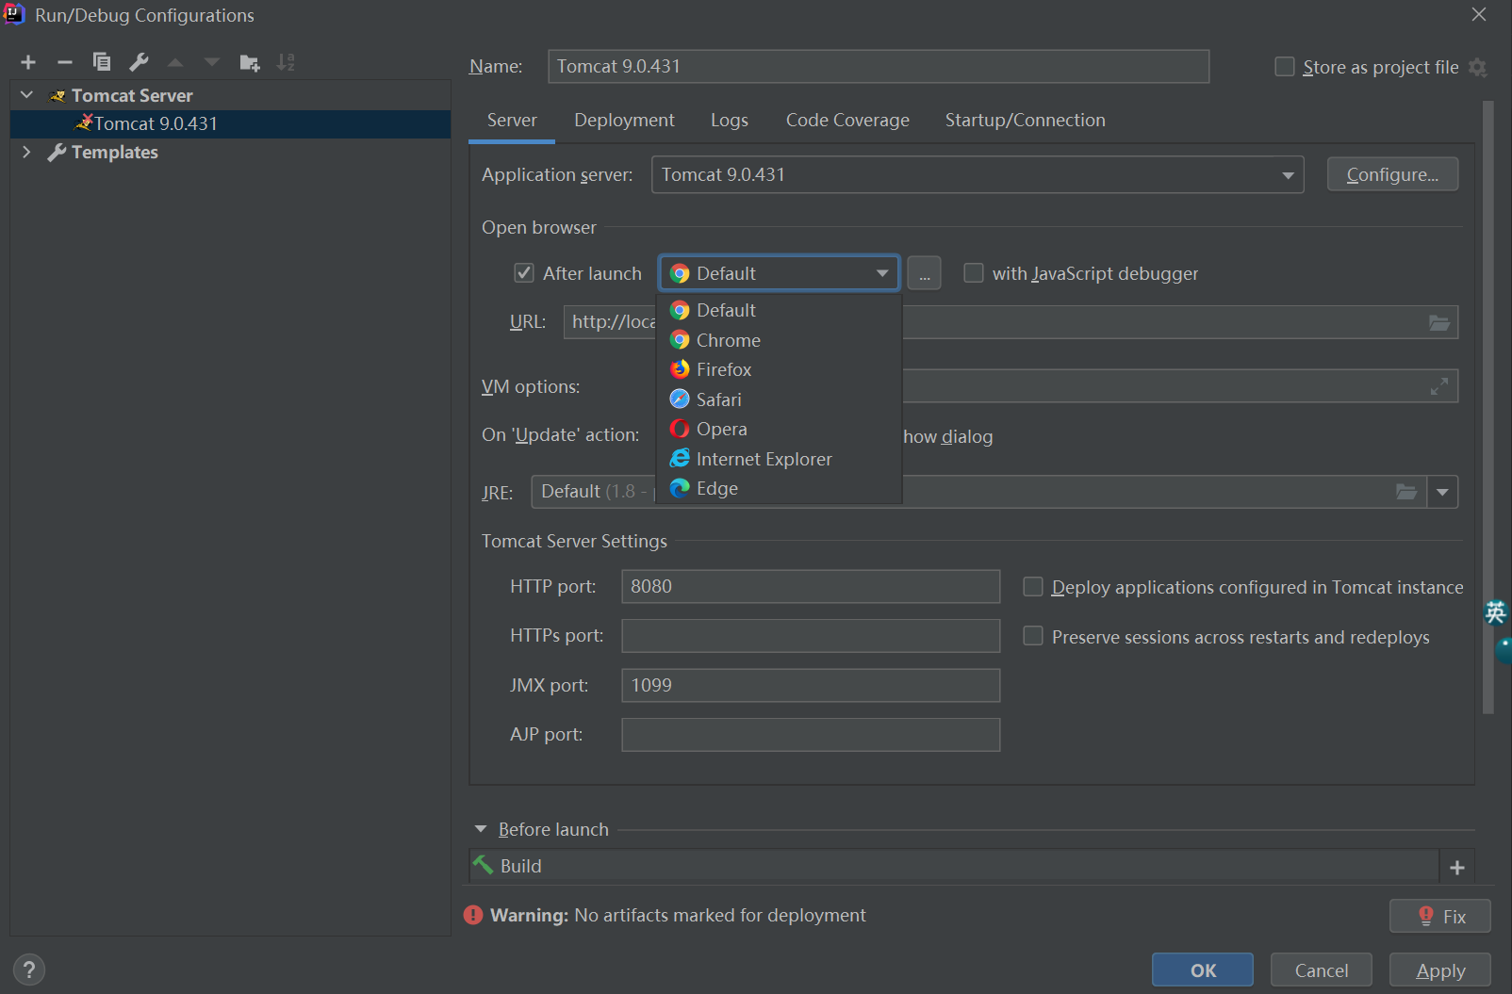Select Internet Explorer from browser list
This screenshot has width=1512, height=994.
pyautogui.click(x=779, y=459)
